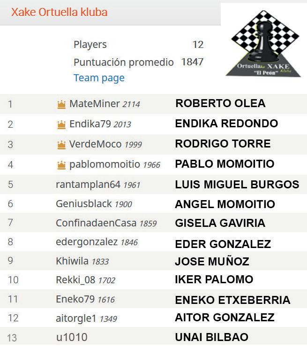
Task: Select aitorgle1 in the roster
Action: coord(76,318)
